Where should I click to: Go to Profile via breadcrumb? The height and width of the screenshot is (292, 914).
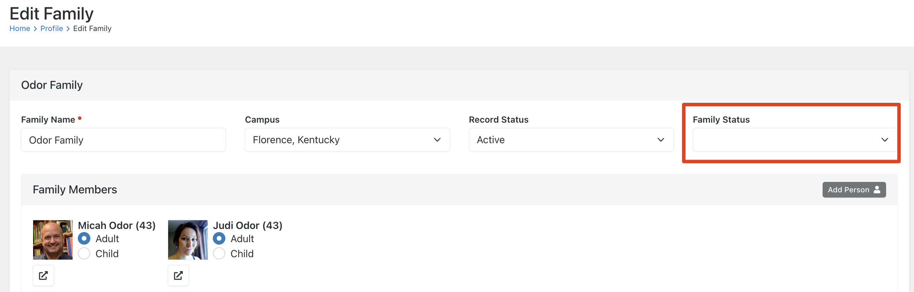(x=51, y=28)
